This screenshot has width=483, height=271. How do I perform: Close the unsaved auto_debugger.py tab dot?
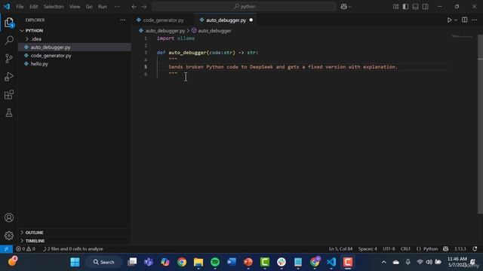(x=251, y=20)
